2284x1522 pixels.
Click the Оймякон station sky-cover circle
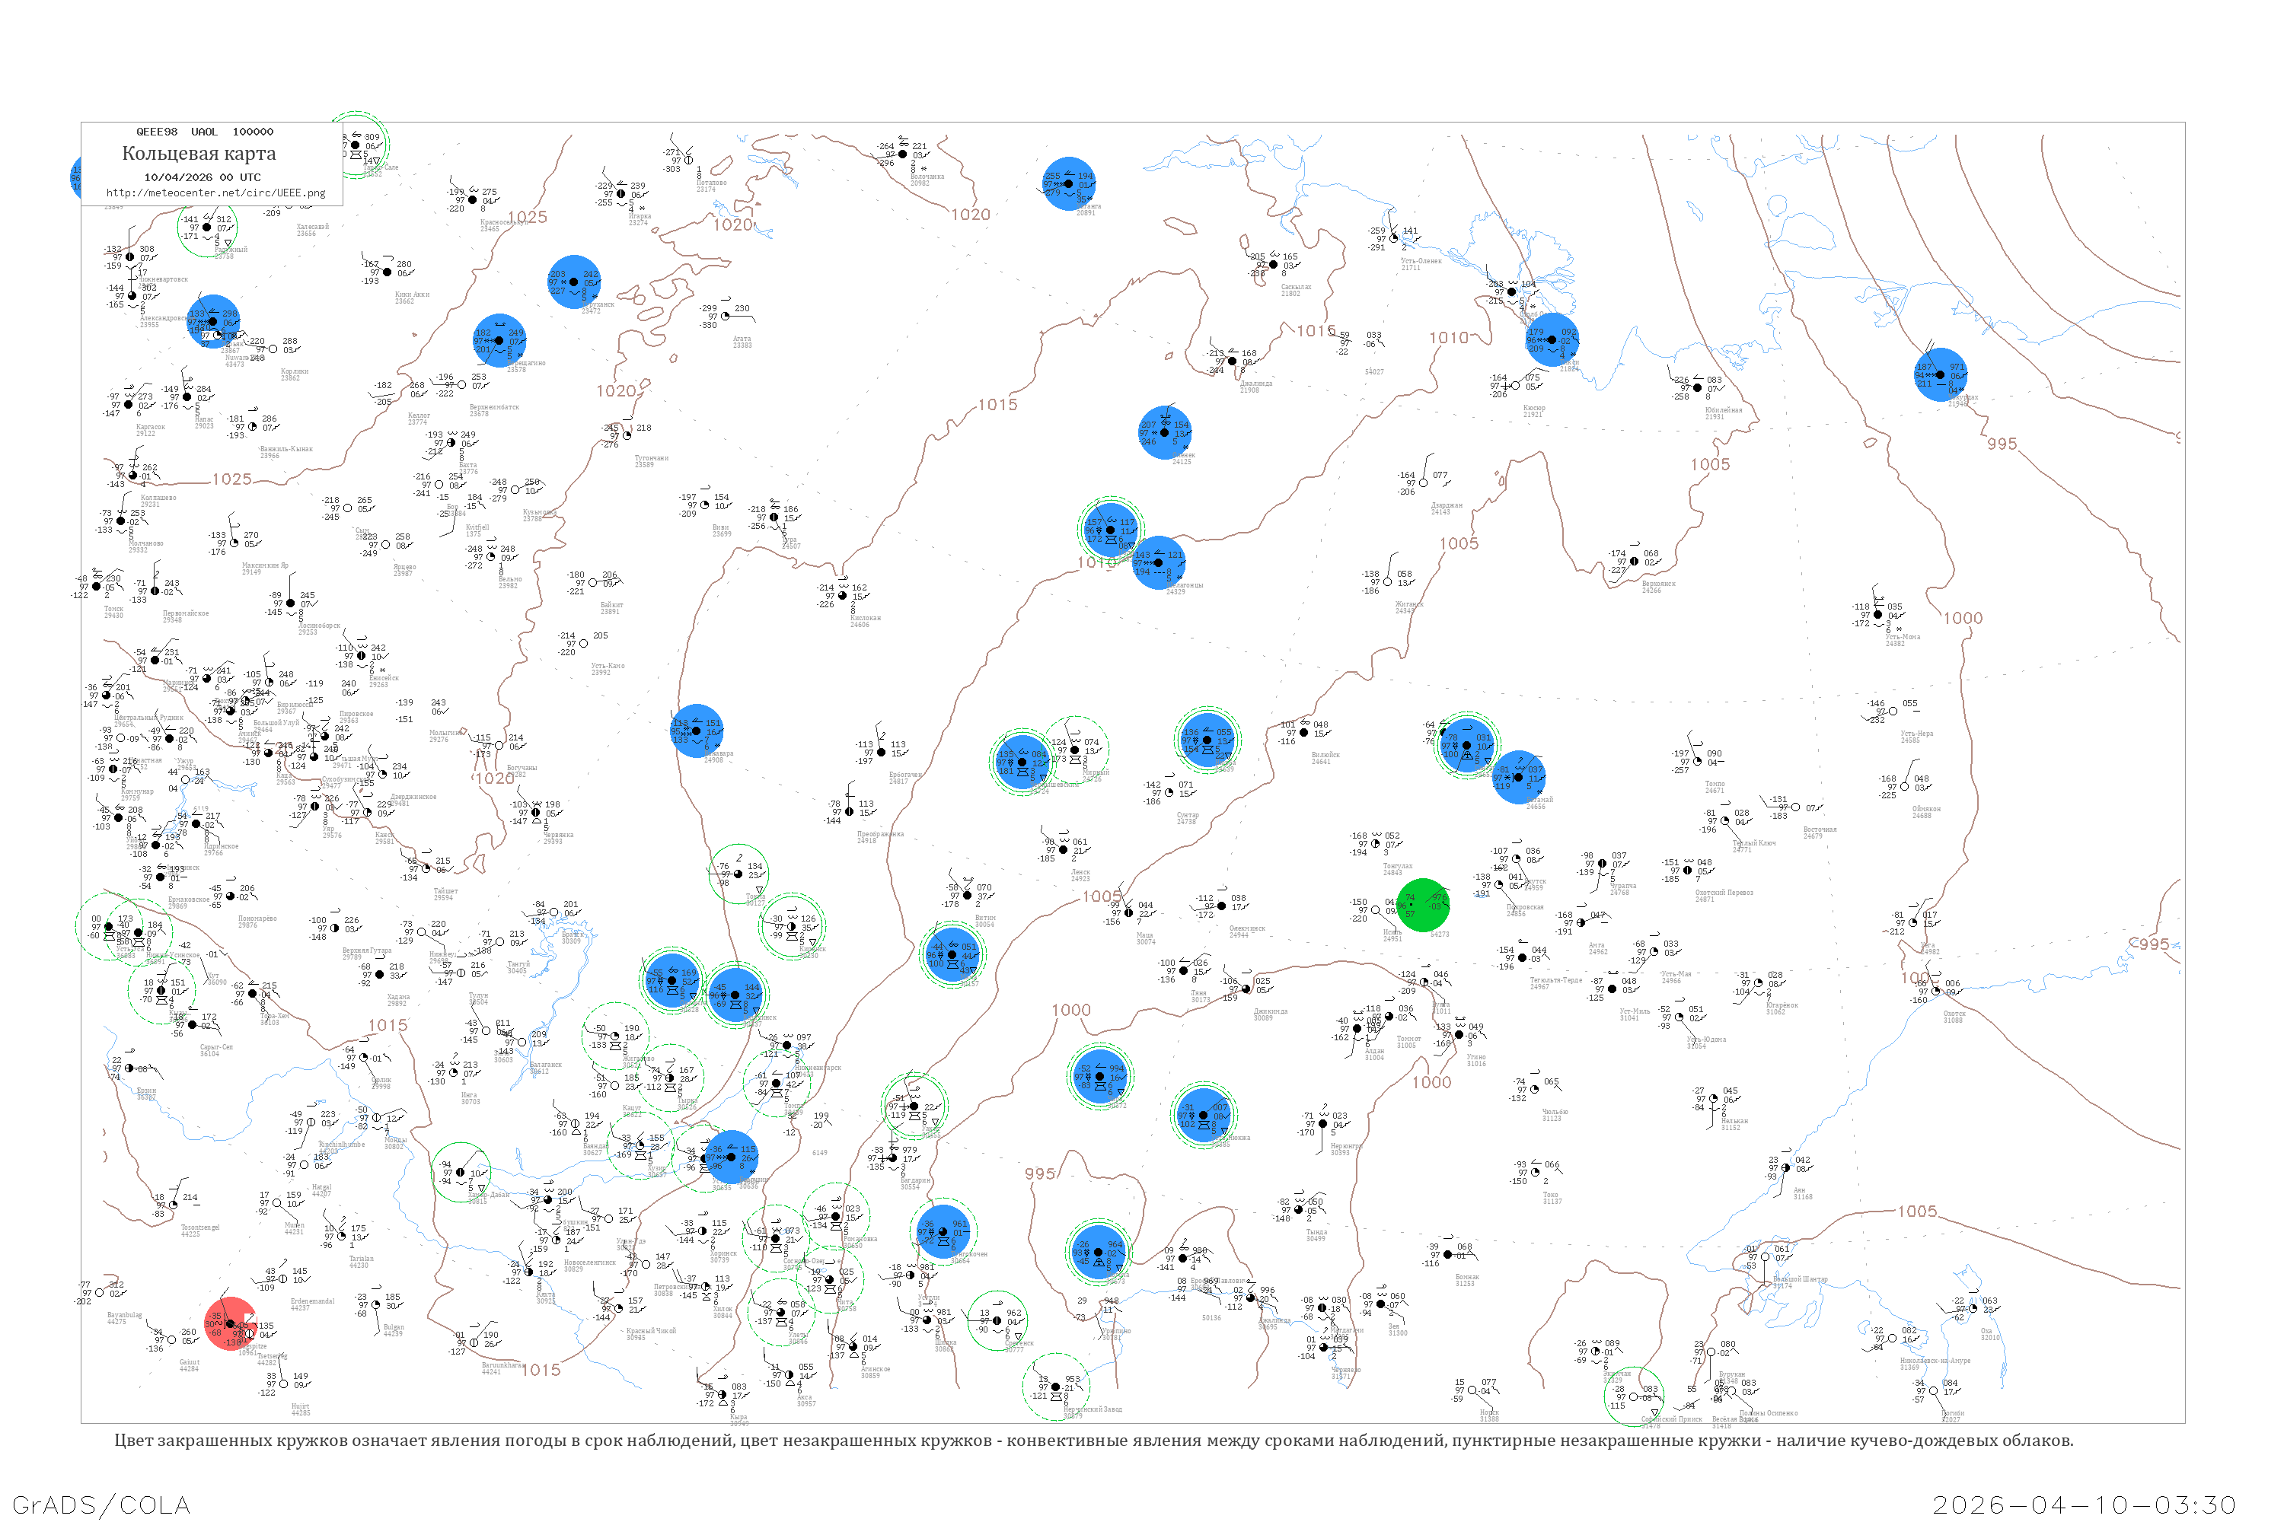(x=1906, y=787)
